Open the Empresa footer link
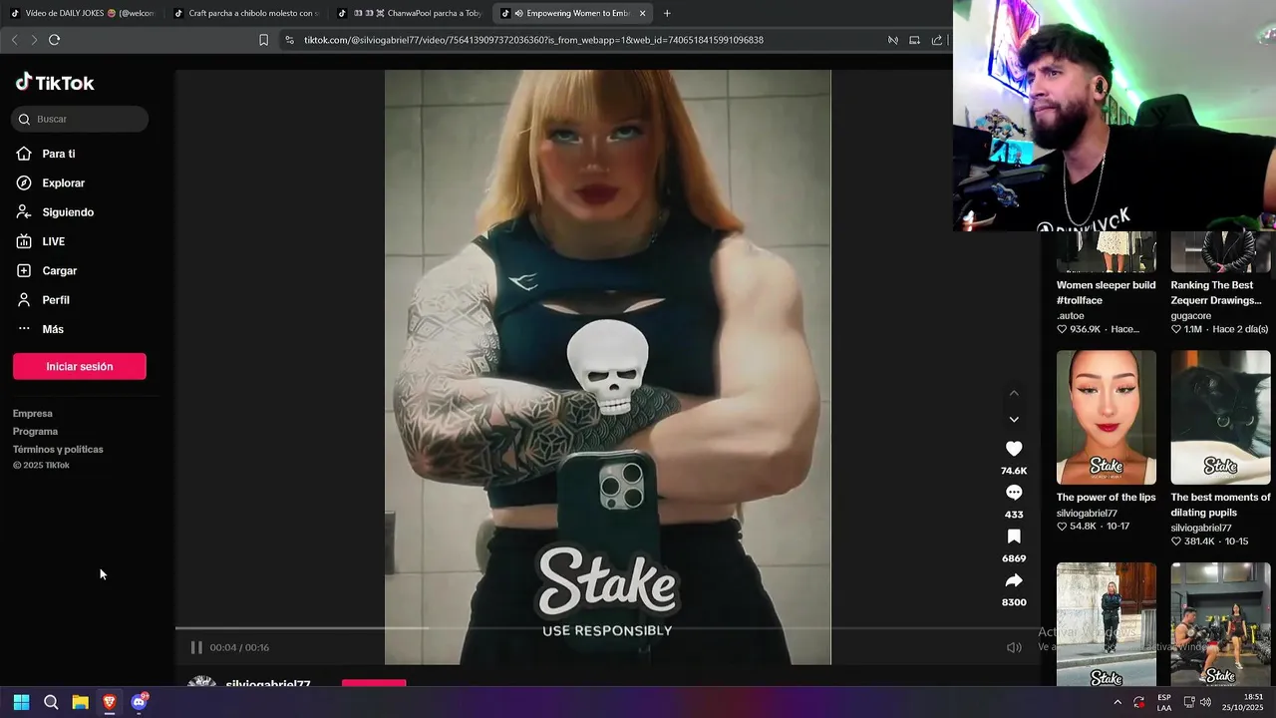The width and height of the screenshot is (1276, 718). click(33, 413)
